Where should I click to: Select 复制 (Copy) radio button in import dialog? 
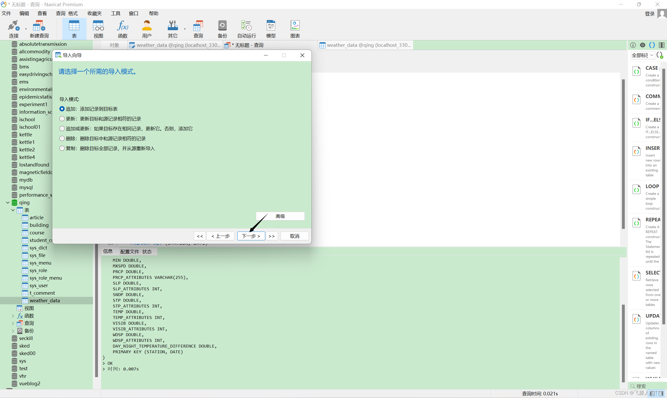point(62,148)
